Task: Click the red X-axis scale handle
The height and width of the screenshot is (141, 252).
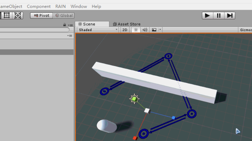Action: tap(135, 138)
